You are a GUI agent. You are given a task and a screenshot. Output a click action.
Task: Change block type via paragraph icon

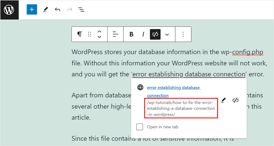pyautogui.click(x=80, y=34)
